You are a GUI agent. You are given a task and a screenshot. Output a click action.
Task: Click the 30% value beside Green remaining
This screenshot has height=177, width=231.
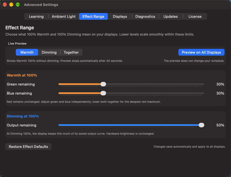pos(220,84)
